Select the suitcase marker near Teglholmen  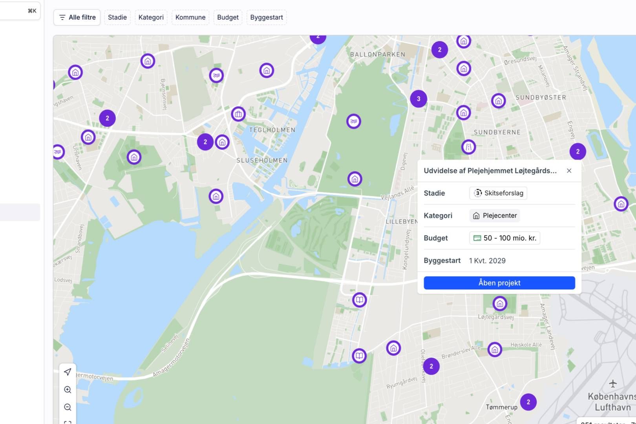point(238,114)
